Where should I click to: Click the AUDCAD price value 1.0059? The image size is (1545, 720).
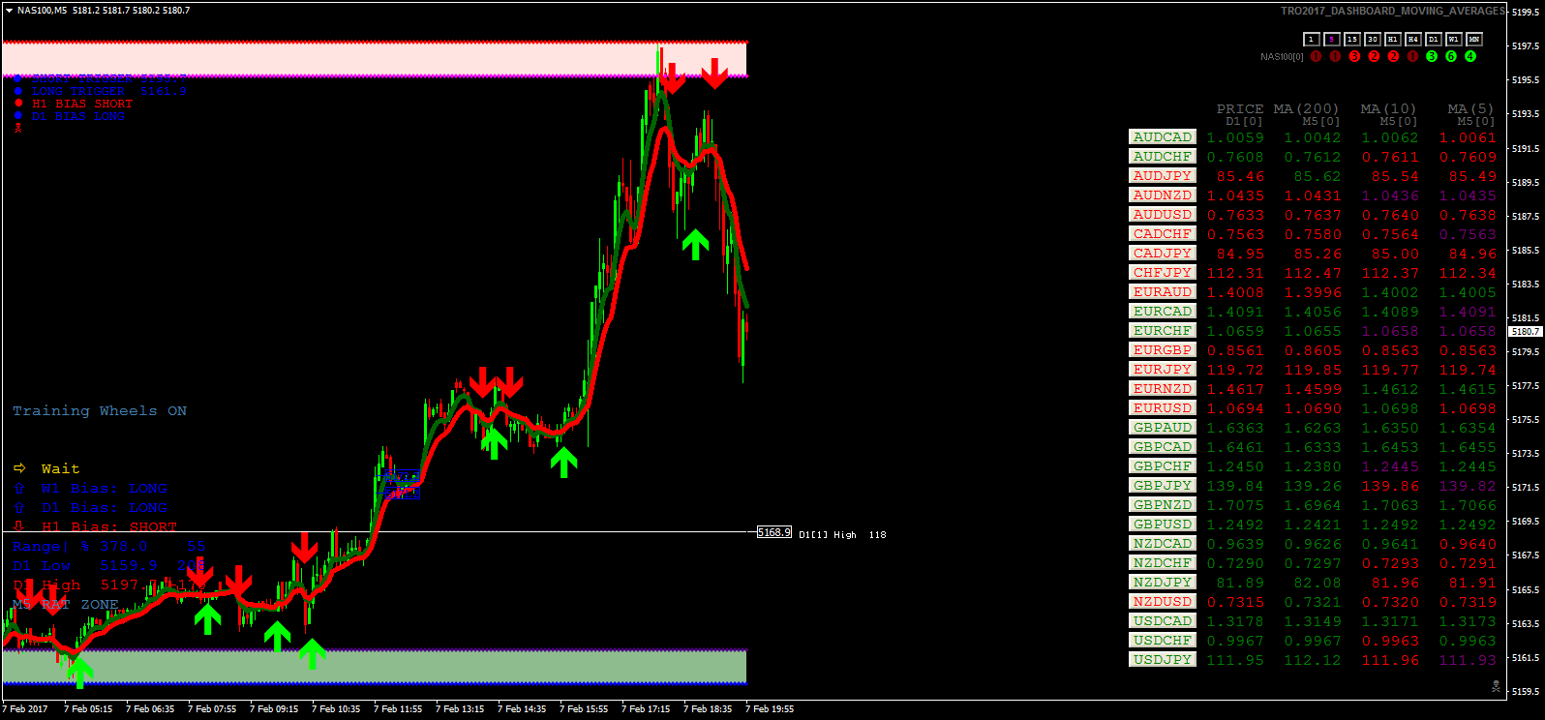coord(1235,137)
